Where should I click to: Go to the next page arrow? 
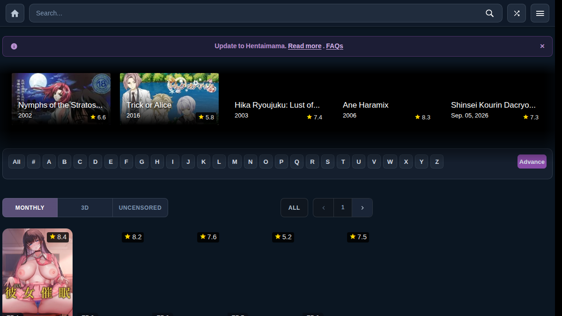point(362,207)
